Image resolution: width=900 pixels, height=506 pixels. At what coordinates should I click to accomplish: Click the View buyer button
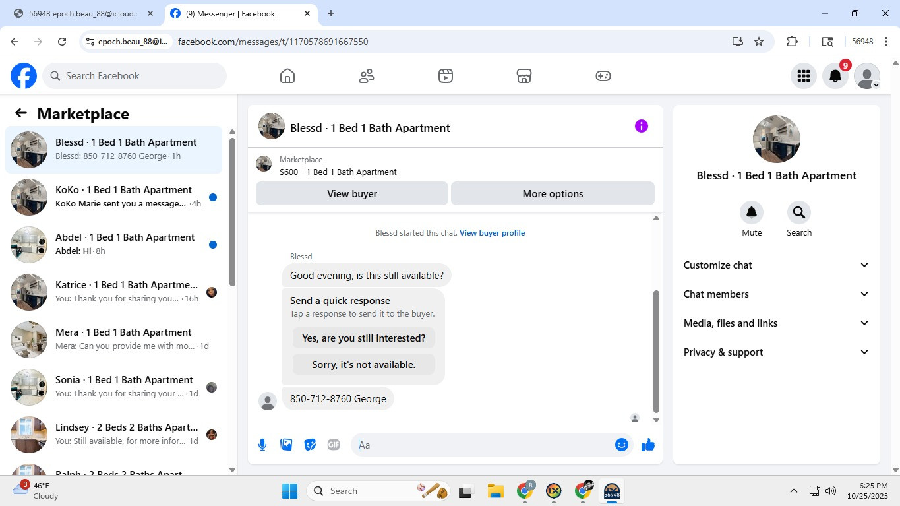tap(352, 194)
